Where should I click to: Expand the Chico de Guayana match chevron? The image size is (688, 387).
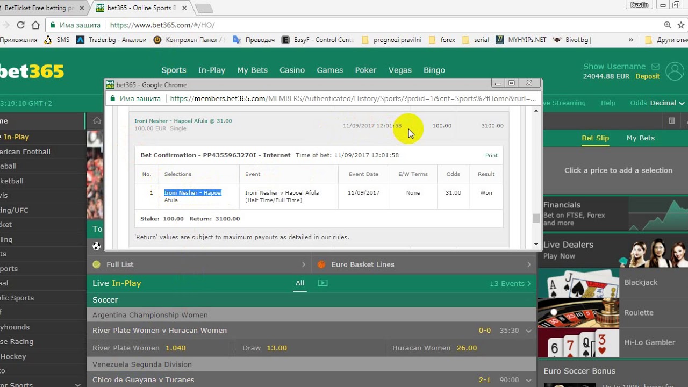tap(529, 380)
